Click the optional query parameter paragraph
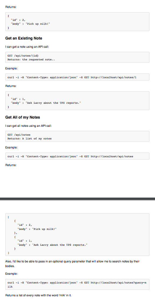 [x=72, y=263]
